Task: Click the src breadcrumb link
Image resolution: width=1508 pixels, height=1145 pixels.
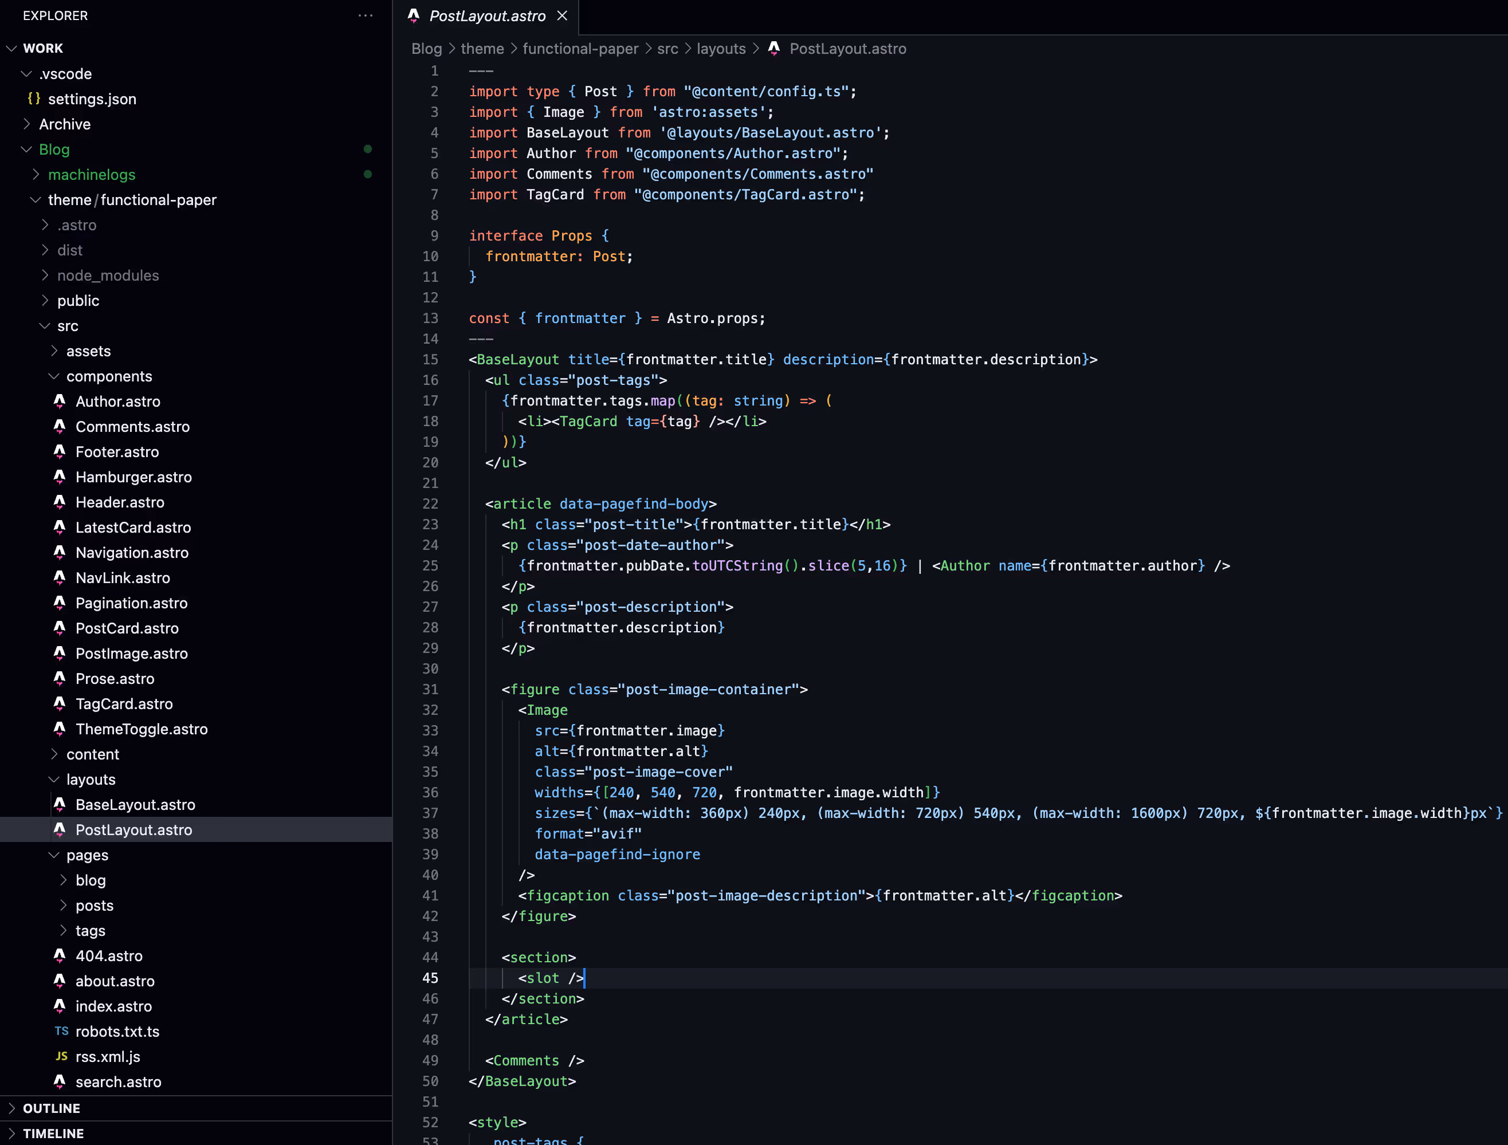Action: coord(667,48)
